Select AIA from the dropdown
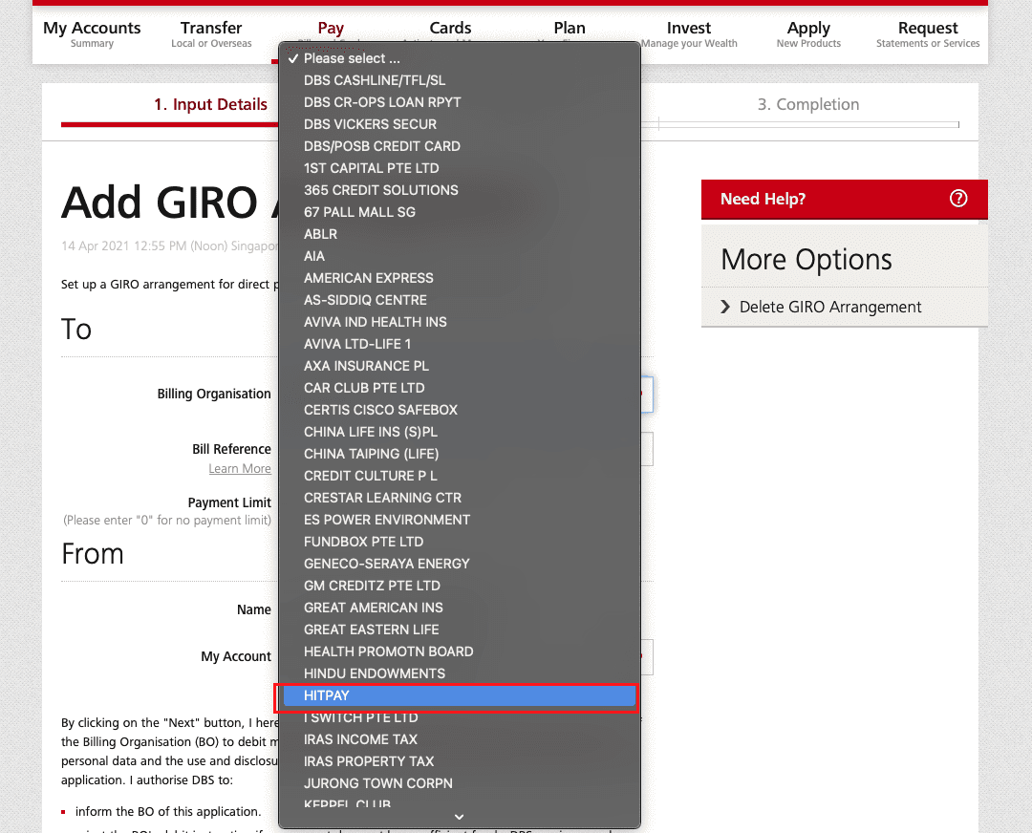 click(460, 256)
